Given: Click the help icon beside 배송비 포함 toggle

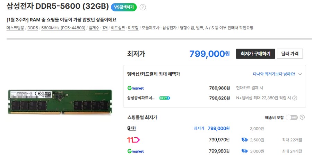Looking at the screenshot, I should point(302,117).
